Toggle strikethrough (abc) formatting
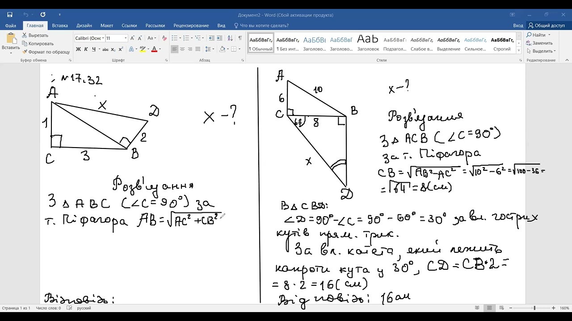572x321 pixels. coord(105,49)
